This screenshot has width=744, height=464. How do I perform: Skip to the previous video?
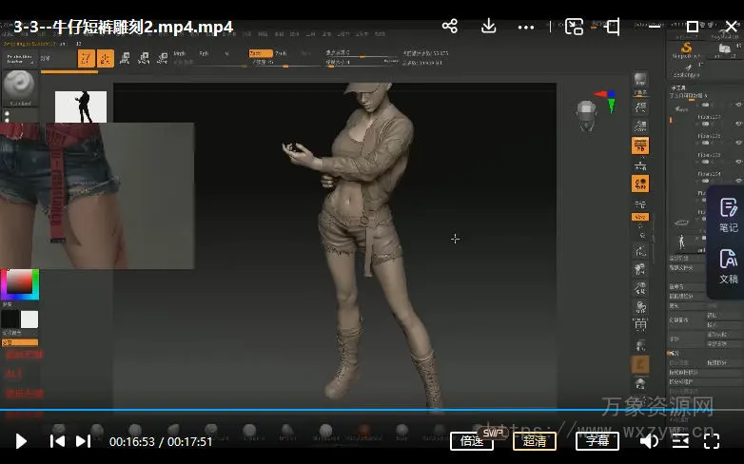pyautogui.click(x=57, y=441)
